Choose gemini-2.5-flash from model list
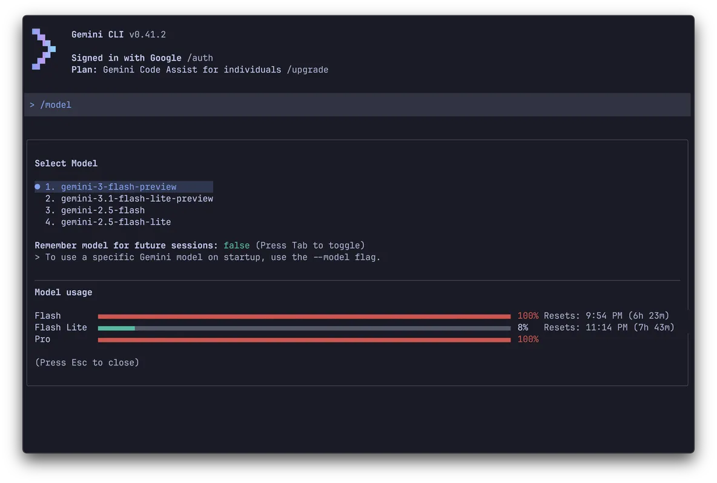 coord(94,210)
